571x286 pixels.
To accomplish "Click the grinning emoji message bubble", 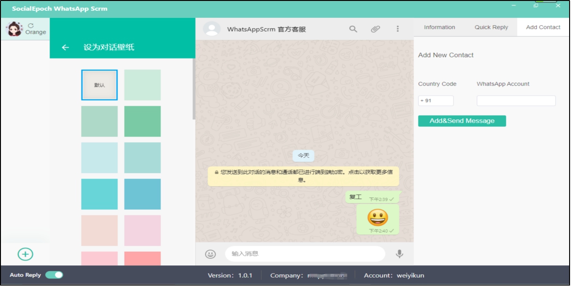I will (378, 219).
